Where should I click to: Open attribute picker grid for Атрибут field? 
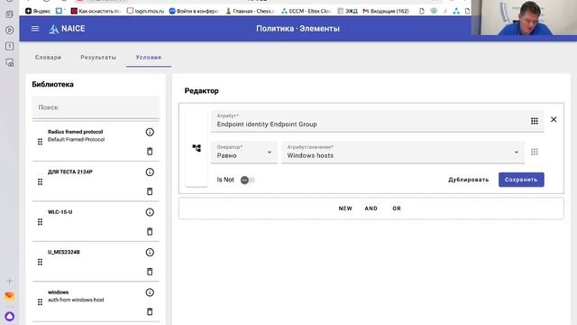[x=535, y=121]
